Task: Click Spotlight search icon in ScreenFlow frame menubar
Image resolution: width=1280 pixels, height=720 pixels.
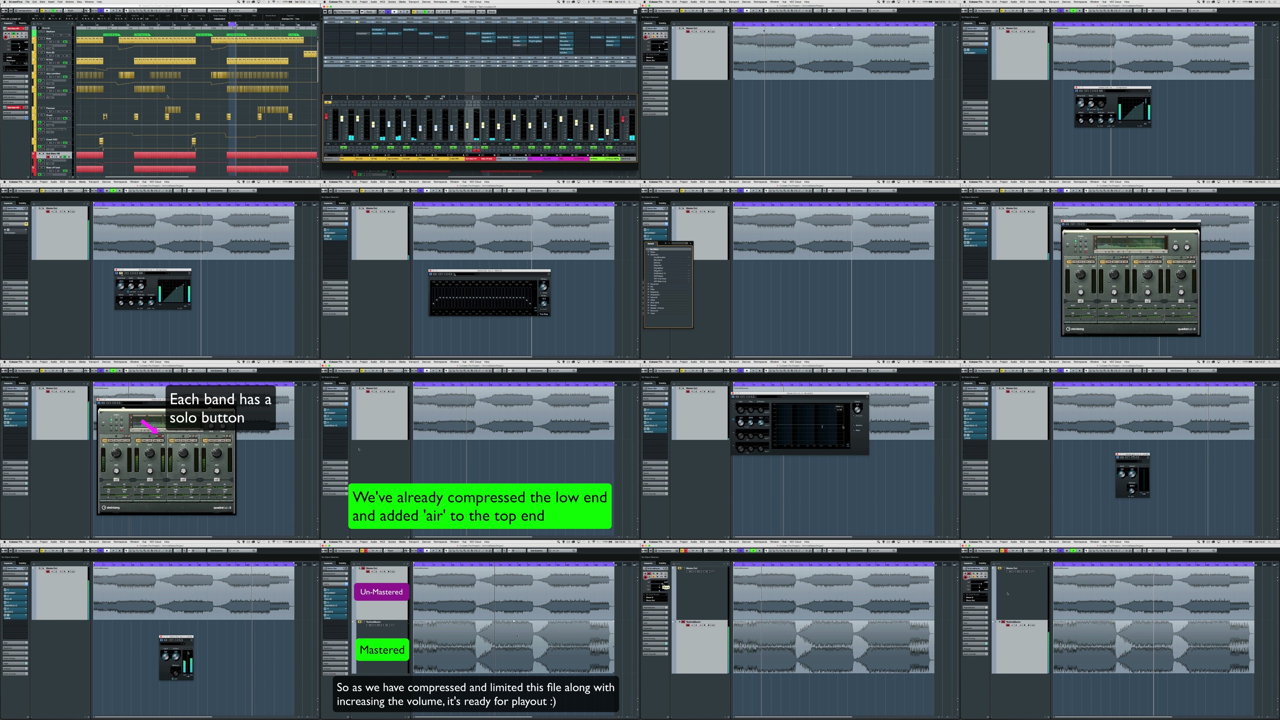Action: click(x=310, y=2)
